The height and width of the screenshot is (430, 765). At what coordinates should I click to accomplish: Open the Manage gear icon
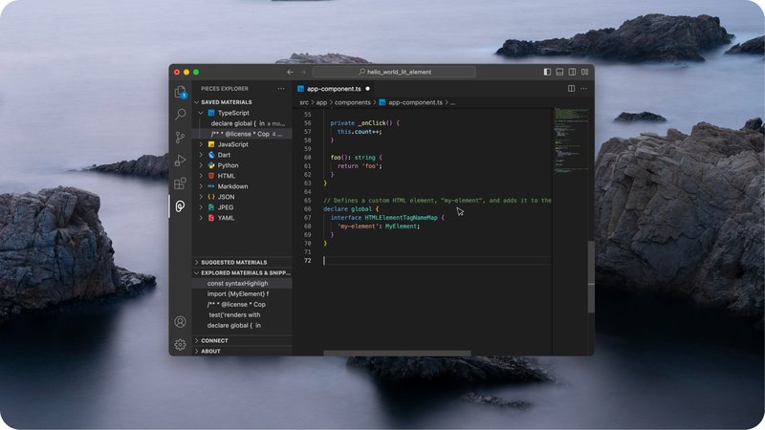(x=181, y=345)
